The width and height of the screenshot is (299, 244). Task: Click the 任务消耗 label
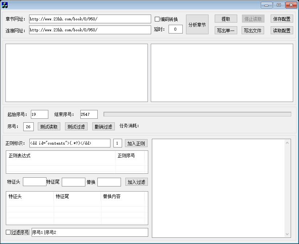(x=129, y=126)
